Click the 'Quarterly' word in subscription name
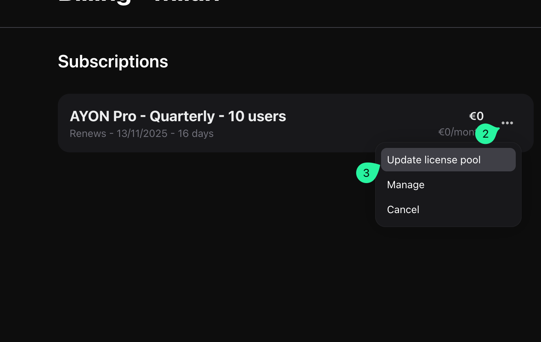This screenshot has width=541, height=342. point(182,116)
